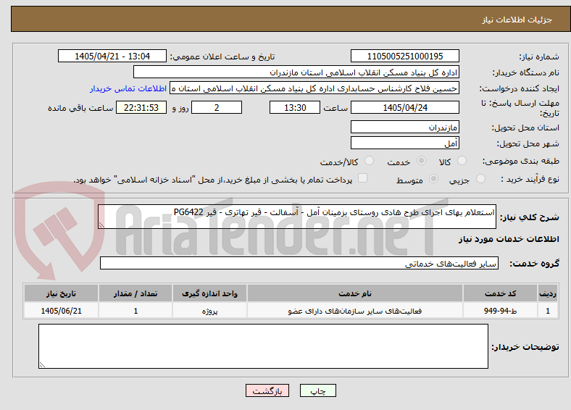Open the اطلاعات تماس خریدار link
Screen dimensions: 571x410
pyautogui.click(x=128, y=88)
